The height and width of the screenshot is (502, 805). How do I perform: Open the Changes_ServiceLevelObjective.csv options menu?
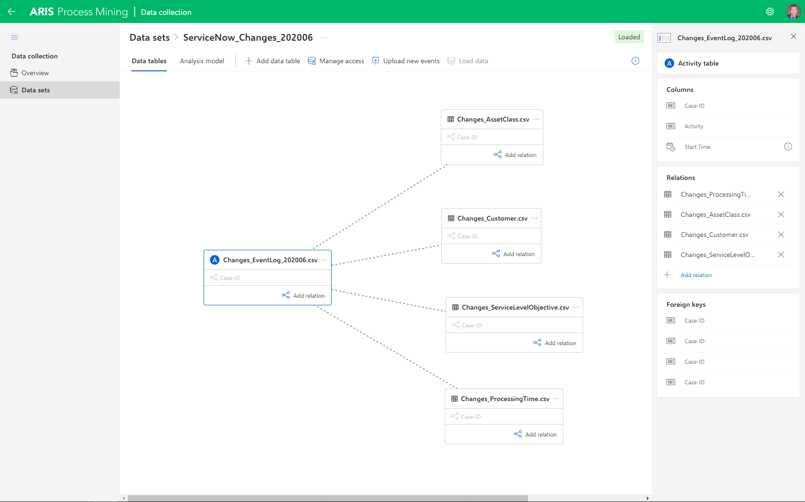coord(576,307)
